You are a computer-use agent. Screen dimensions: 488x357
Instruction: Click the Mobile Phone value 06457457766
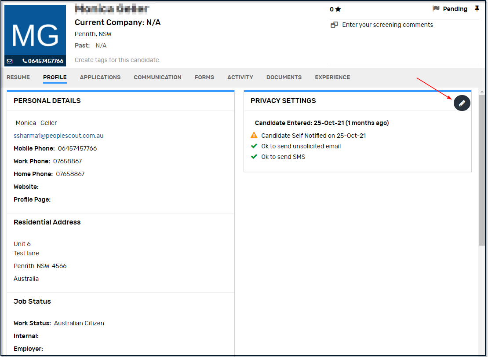tap(77, 148)
